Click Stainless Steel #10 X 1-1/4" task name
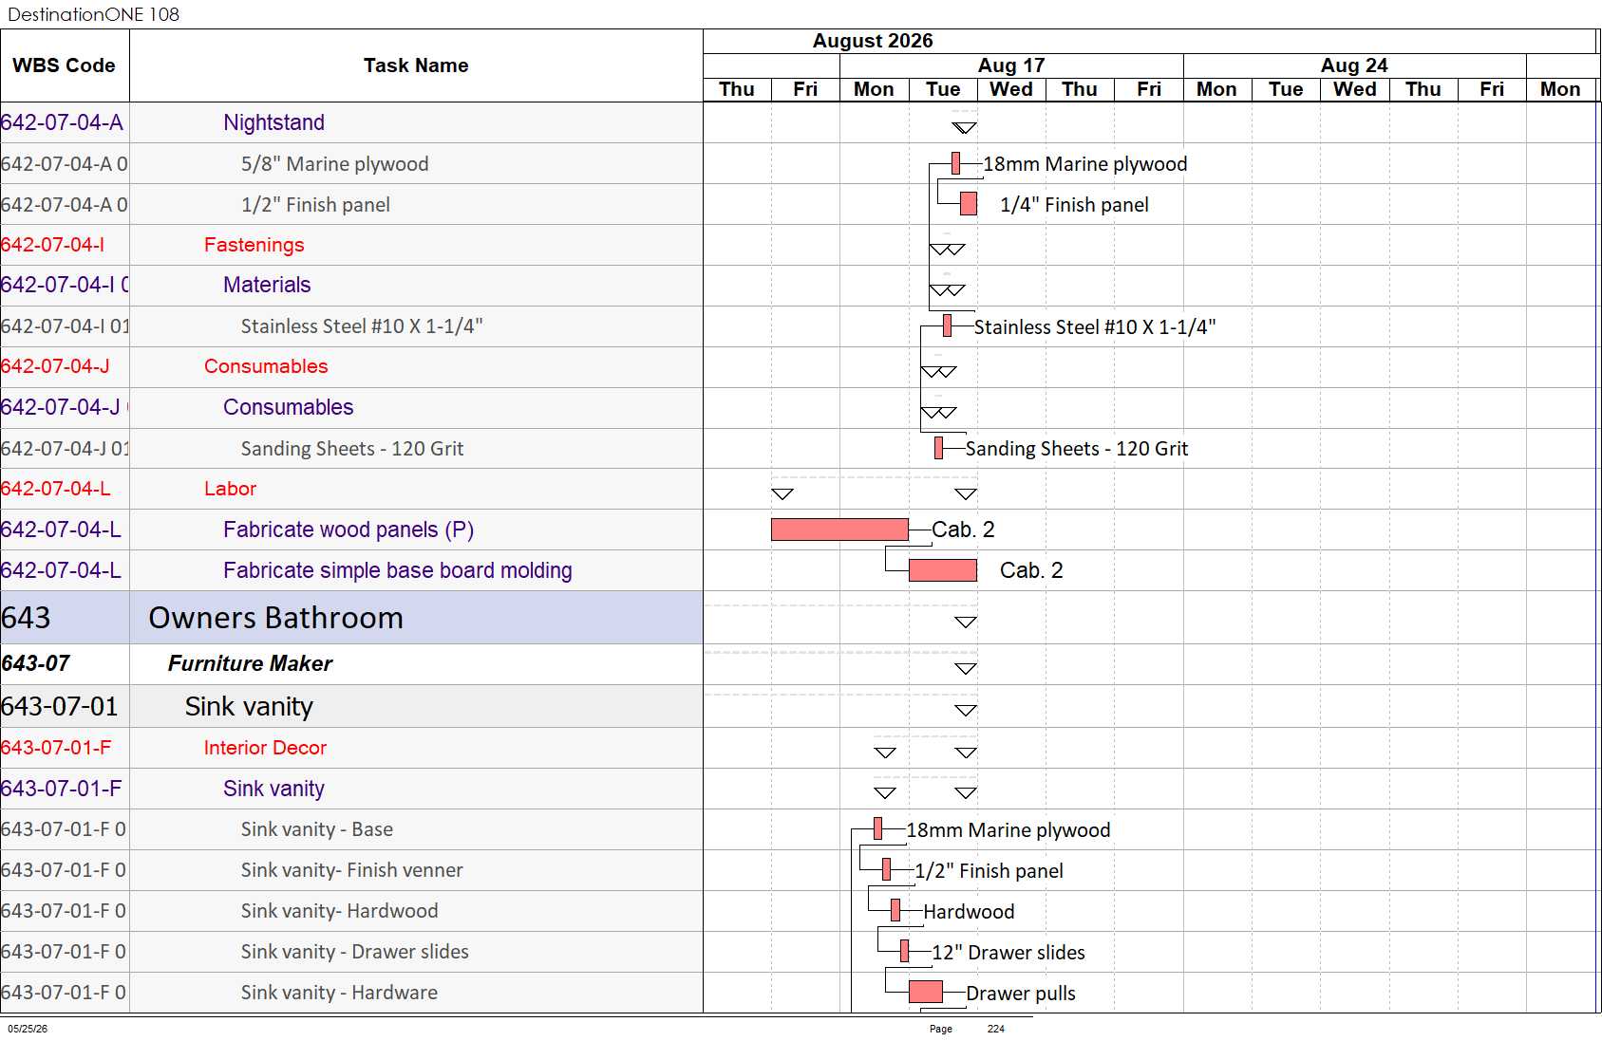Image resolution: width=1602 pixels, height=1041 pixels. (x=362, y=325)
